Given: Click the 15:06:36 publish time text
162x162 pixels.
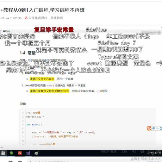Looking at the screenshot, I should [15, 18].
